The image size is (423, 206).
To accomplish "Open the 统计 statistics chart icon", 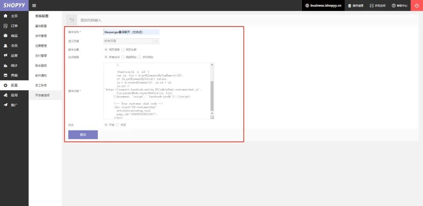I will pos(5,65).
